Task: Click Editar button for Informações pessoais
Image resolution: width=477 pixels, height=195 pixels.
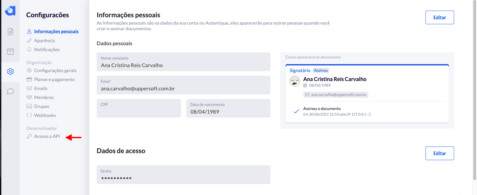Action: [x=439, y=18]
